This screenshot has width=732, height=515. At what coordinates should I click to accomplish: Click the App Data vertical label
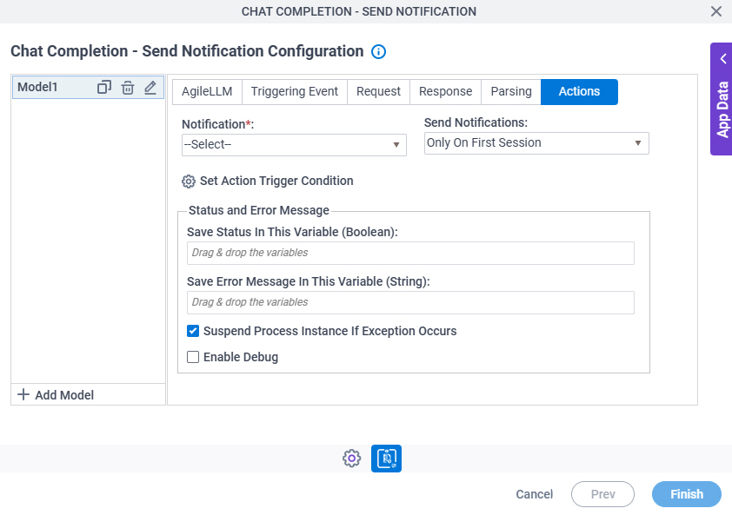pos(722,109)
